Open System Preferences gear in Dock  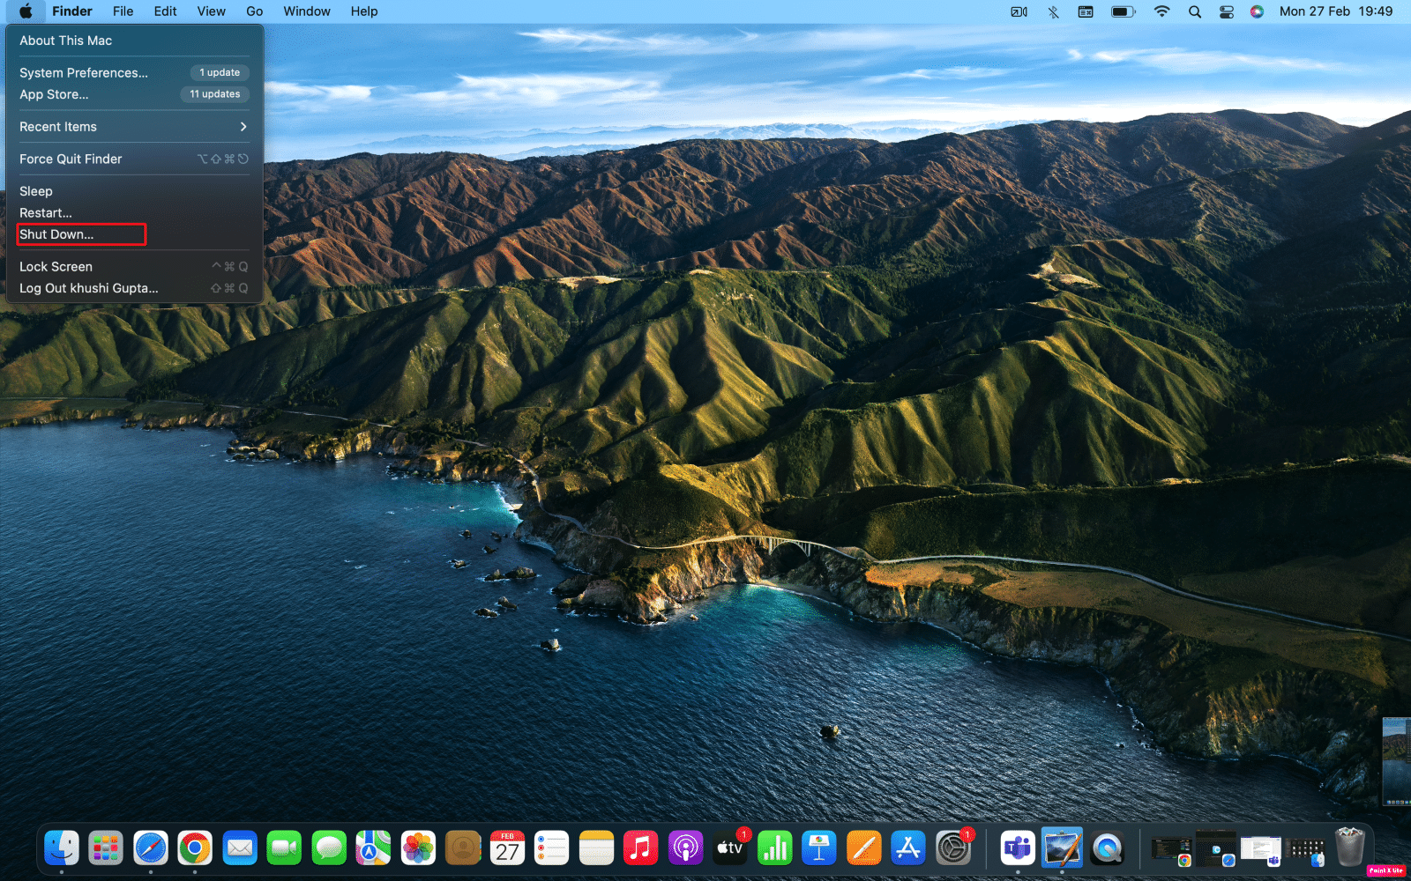[952, 848]
